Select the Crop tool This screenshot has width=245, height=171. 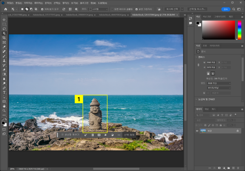pyautogui.click(x=4, y=38)
